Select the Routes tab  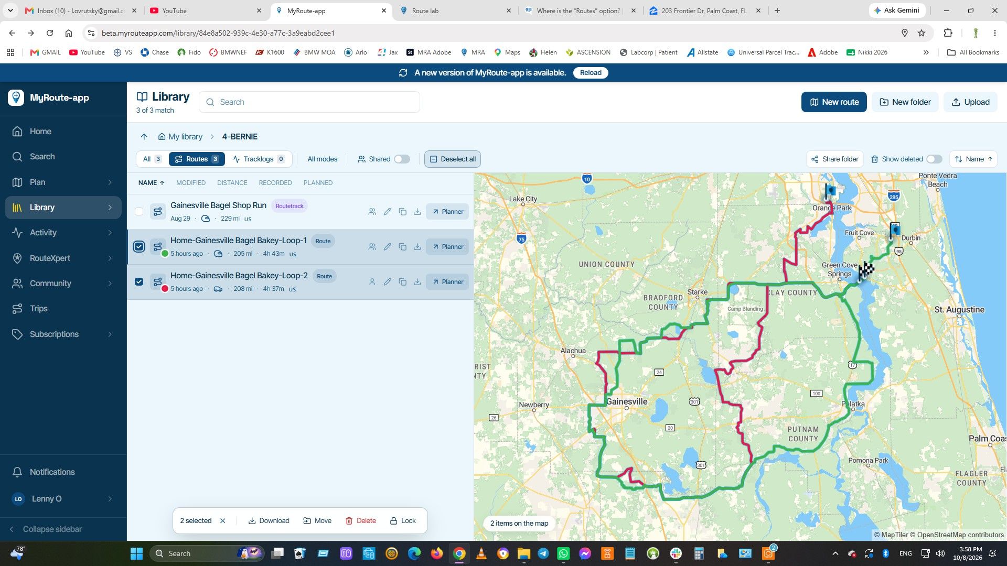pyautogui.click(x=197, y=159)
